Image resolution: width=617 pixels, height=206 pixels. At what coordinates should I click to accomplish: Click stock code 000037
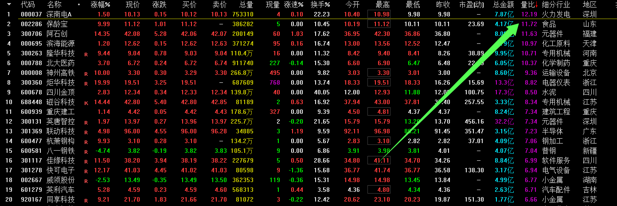(x=31, y=15)
